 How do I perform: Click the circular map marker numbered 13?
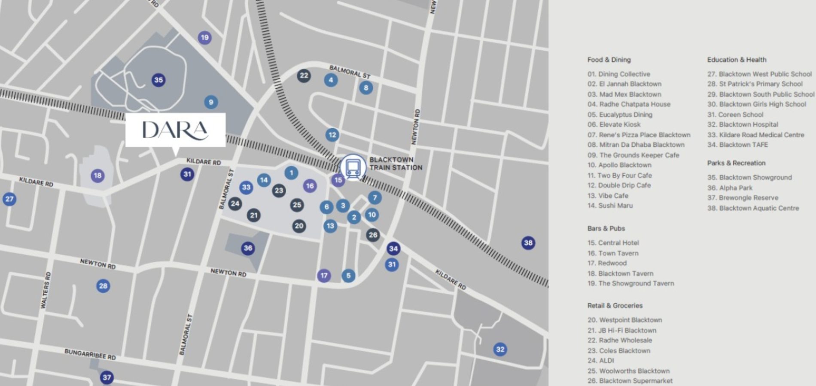[330, 226]
